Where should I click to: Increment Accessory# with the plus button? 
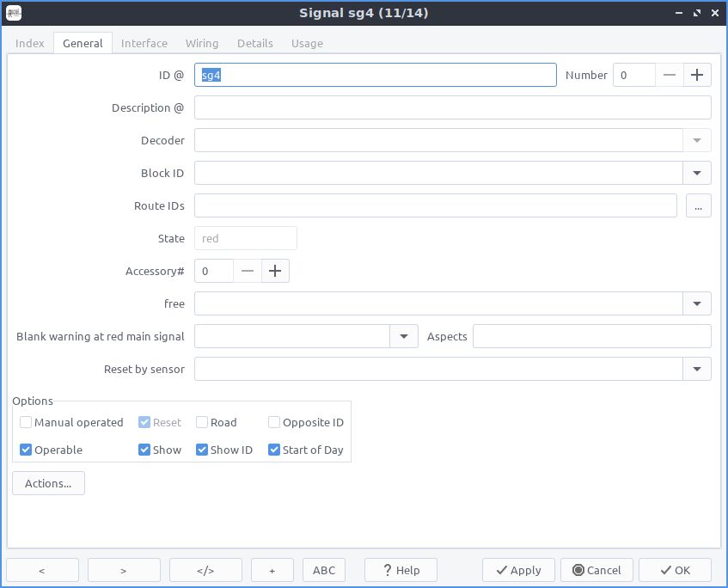275,272
